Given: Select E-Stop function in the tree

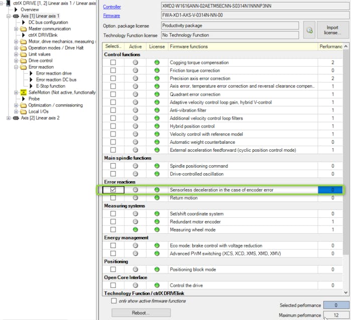Looking at the screenshot, I should click(50, 86).
